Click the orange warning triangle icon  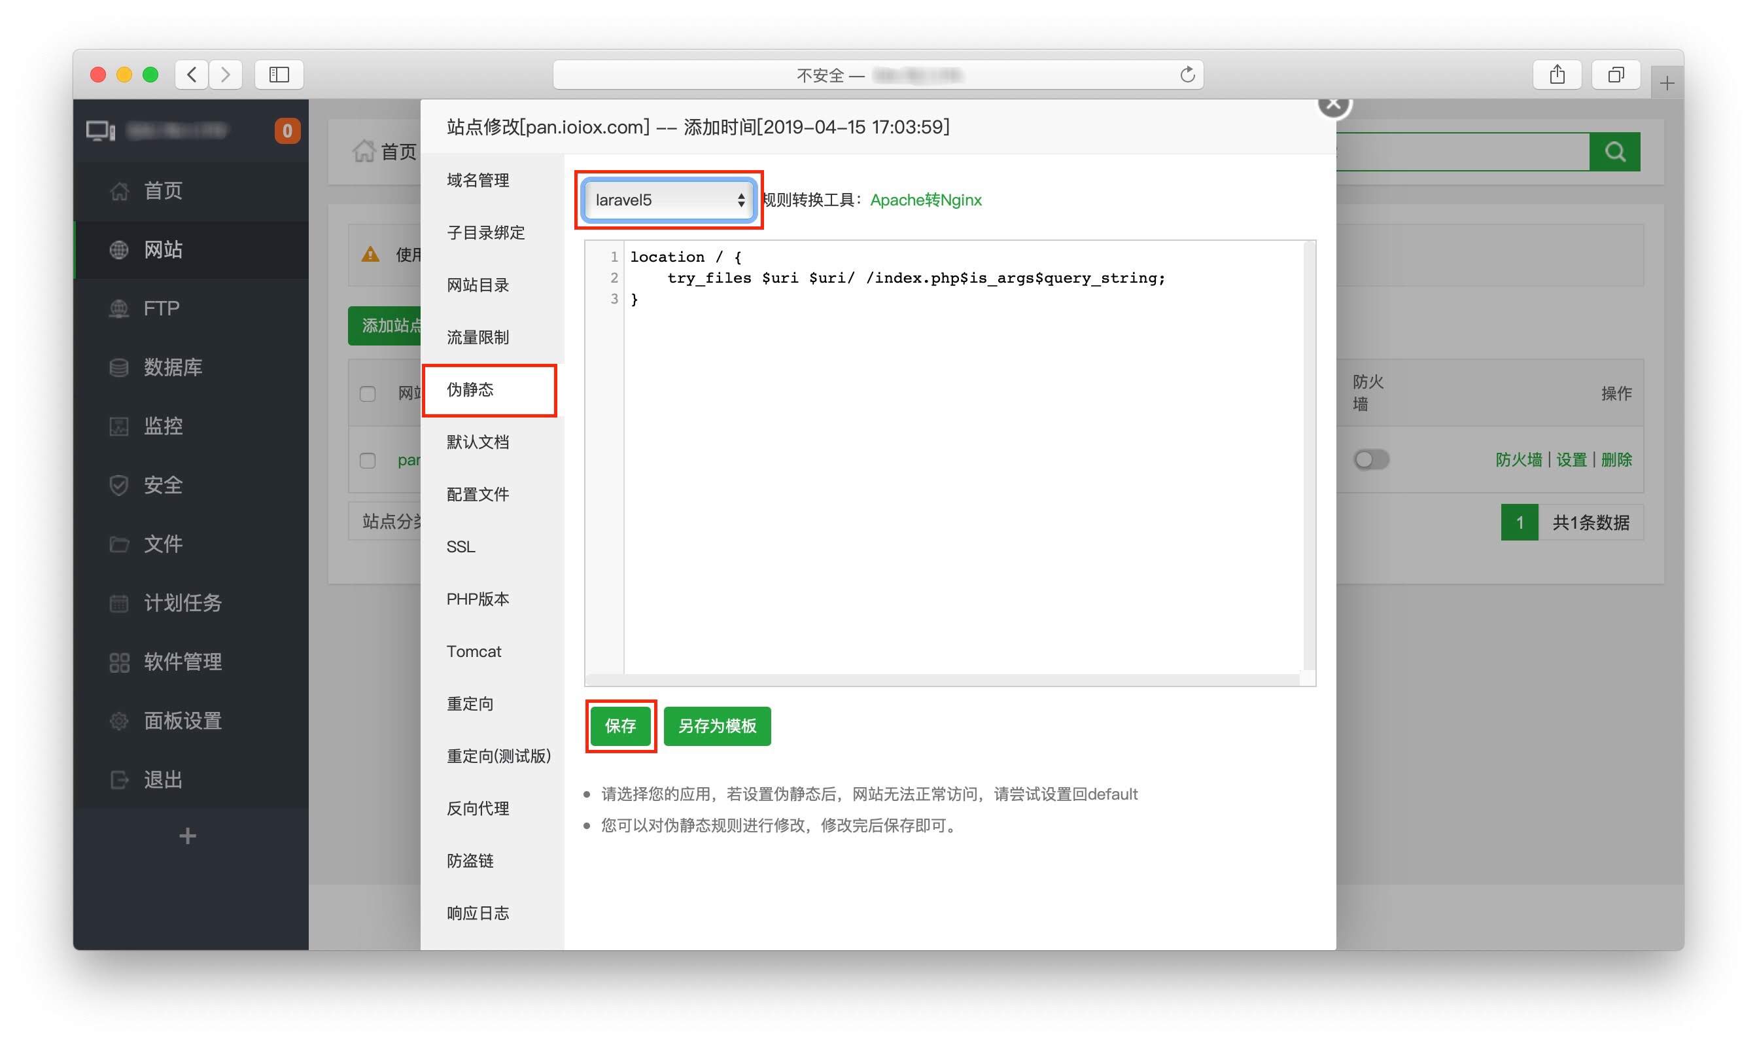[370, 255]
